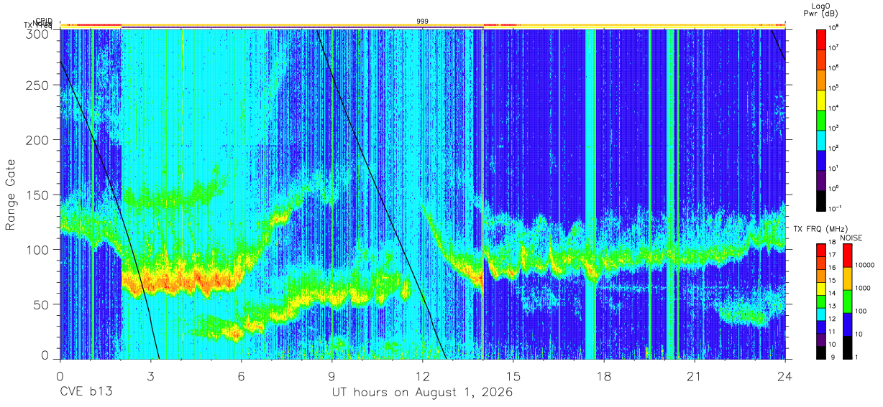The width and height of the screenshot is (883, 407).
Task: Click the y-axis tick label '100'
Action: click(39, 249)
